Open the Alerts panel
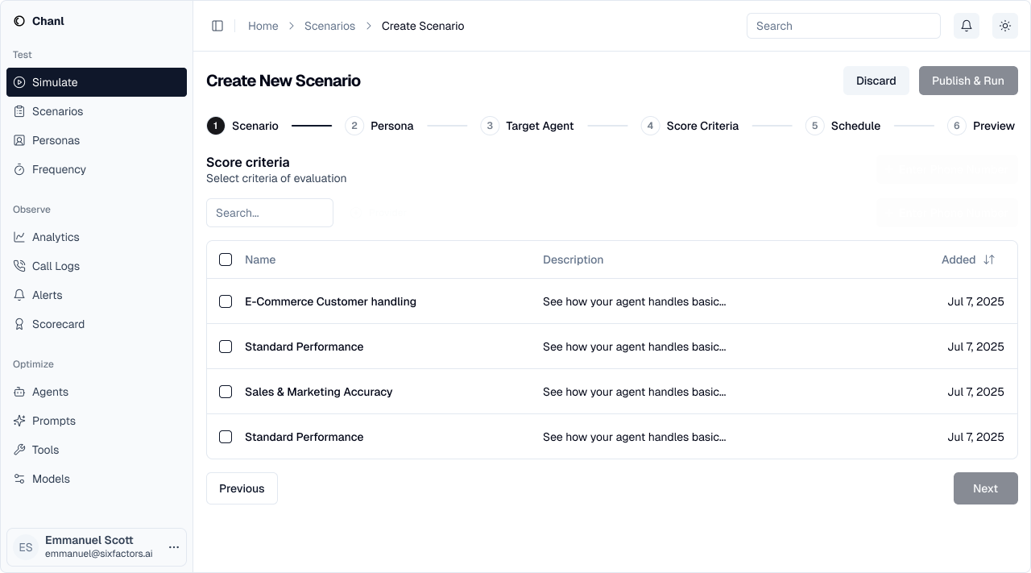 point(47,295)
